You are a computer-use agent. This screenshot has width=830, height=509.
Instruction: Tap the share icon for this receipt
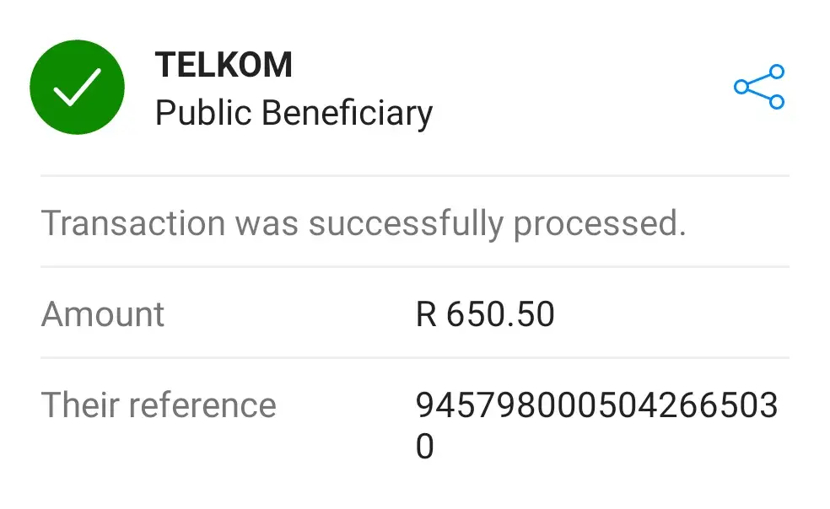[x=759, y=87]
